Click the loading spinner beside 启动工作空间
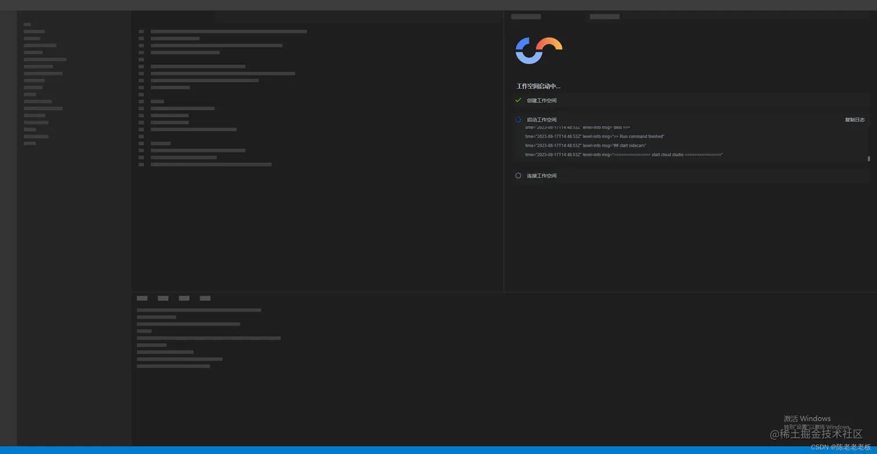The image size is (877, 454). click(x=519, y=119)
